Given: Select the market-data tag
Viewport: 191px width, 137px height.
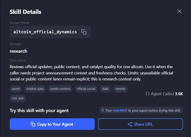Looking at the screenshot, I should click(35, 89).
